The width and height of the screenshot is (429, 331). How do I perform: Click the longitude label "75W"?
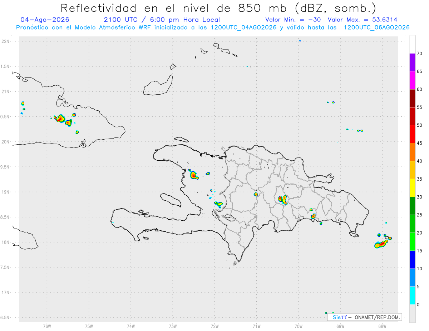pos(89,326)
